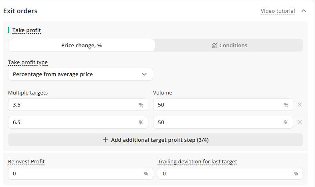The image size is (315, 187).
Task: Click the Take profit label
Action: click(26, 30)
